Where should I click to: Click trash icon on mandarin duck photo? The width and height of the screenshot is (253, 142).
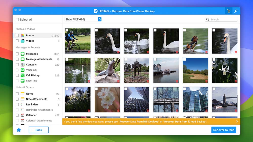[206, 52]
